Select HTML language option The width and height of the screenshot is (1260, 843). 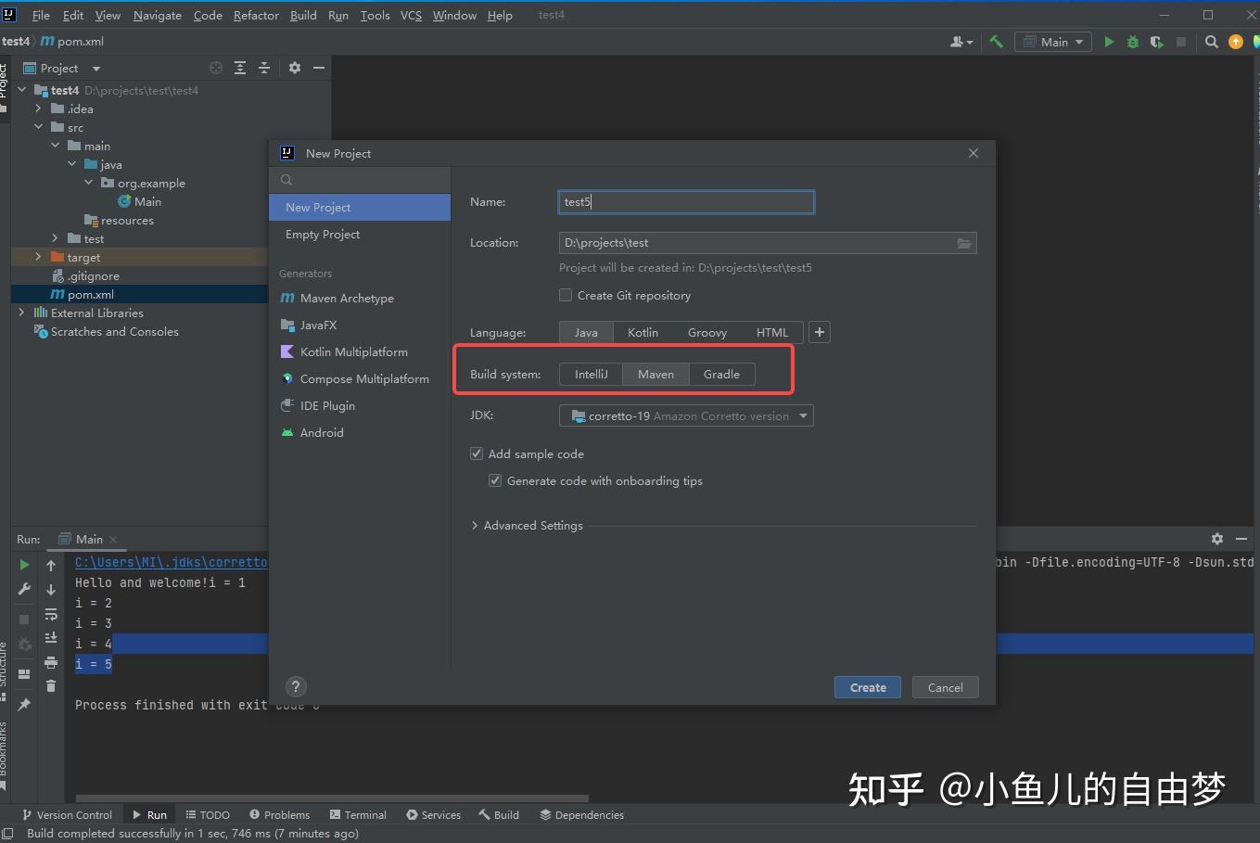pyautogui.click(x=772, y=332)
